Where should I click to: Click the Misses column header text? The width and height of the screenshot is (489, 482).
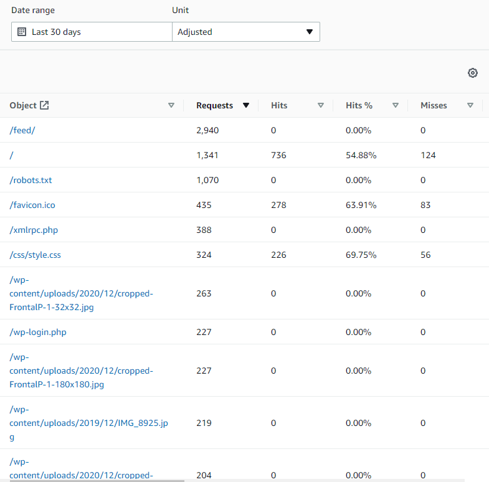pyautogui.click(x=434, y=105)
